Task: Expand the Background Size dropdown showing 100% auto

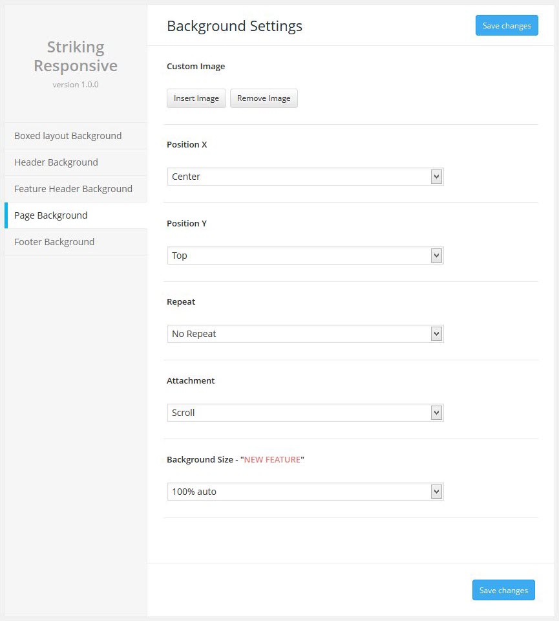Action: (299, 492)
